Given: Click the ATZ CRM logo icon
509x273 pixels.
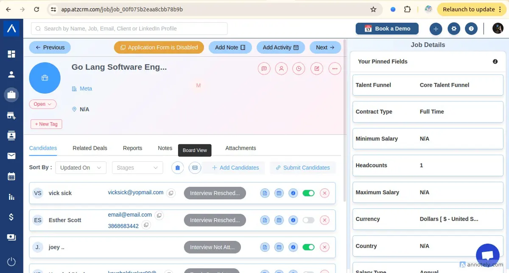Looking at the screenshot, I should pyautogui.click(x=11, y=28).
